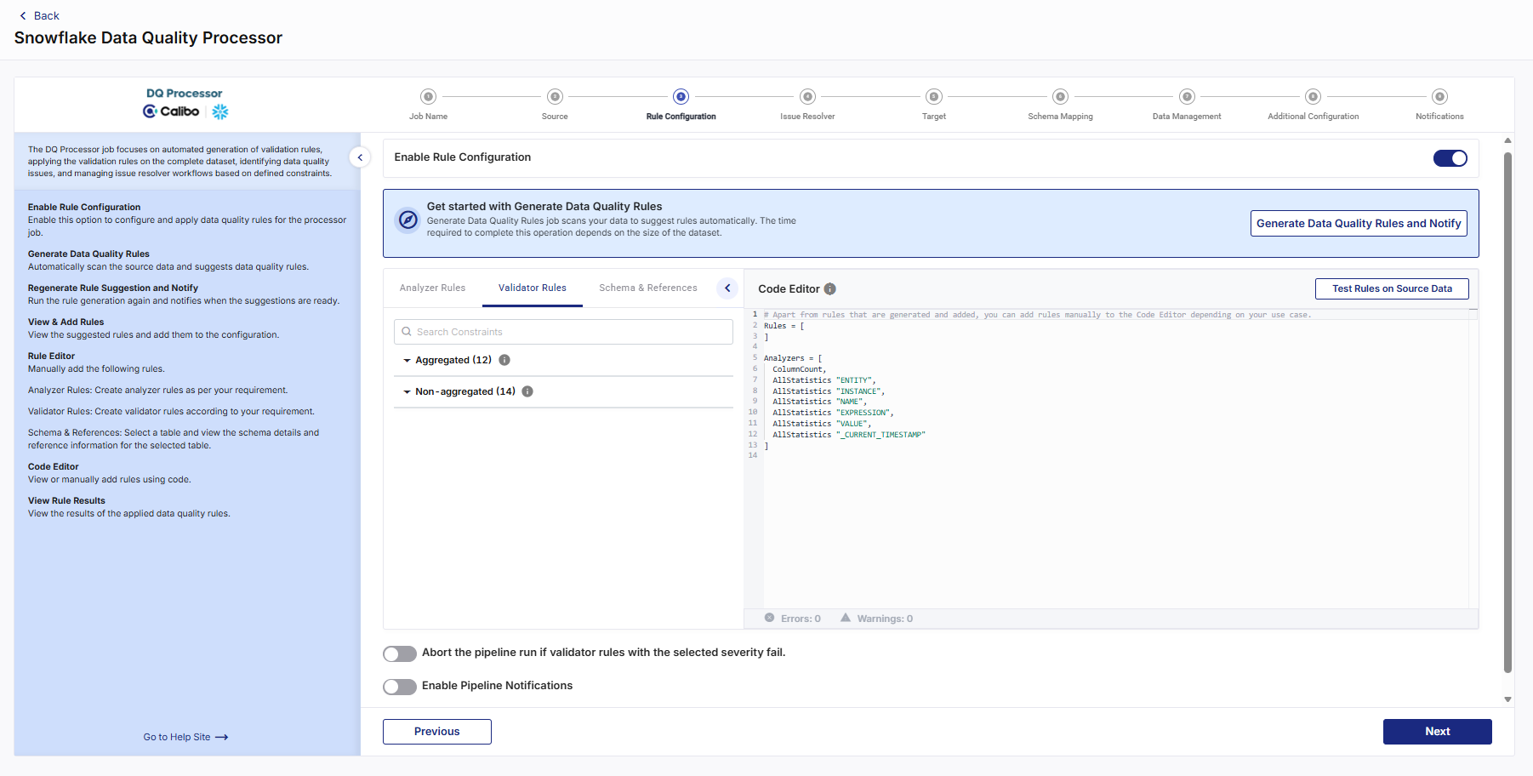Click the Snowflake logo icon
Screen dimensions: 1533x776
[220, 111]
